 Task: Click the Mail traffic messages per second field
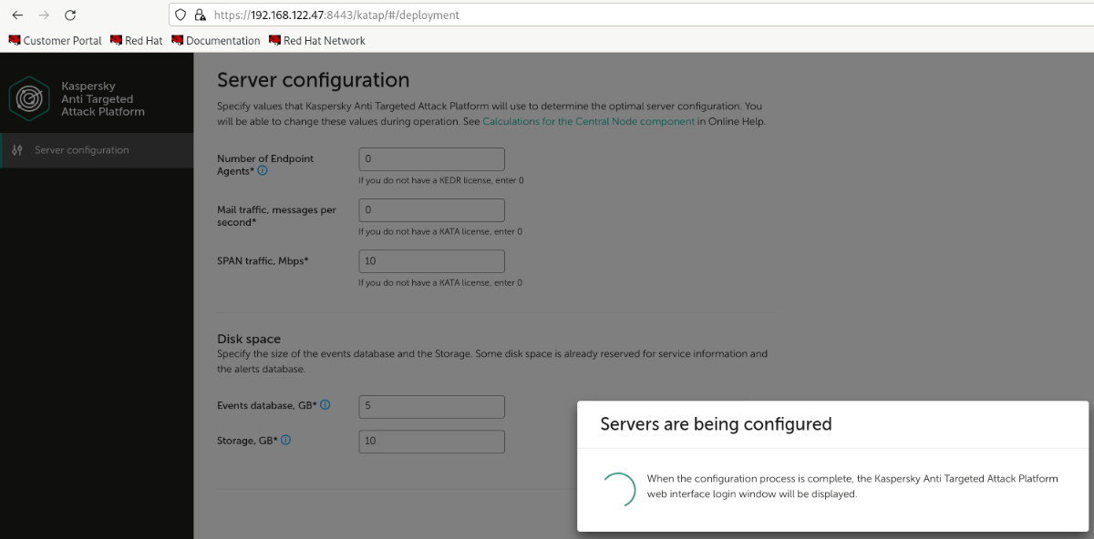click(431, 210)
